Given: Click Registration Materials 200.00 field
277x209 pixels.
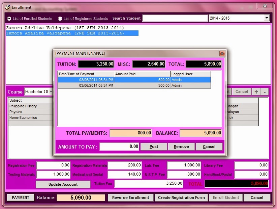Looking at the screenshot, I should click(125, 165).
